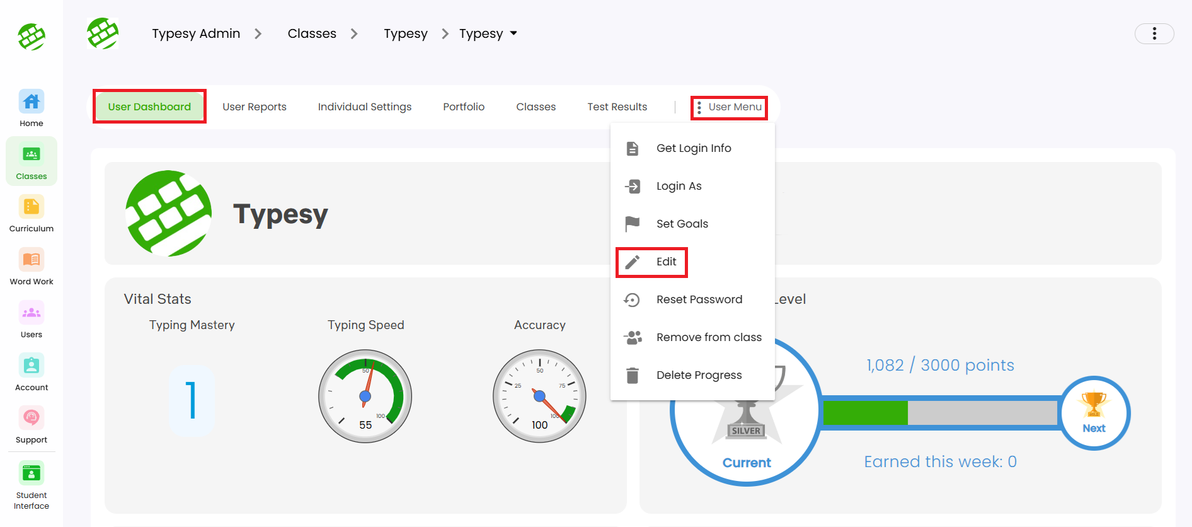Screen dimensions: 1192x527
Task: Switch to the User Dashboard tab
Action: [149, 107]
